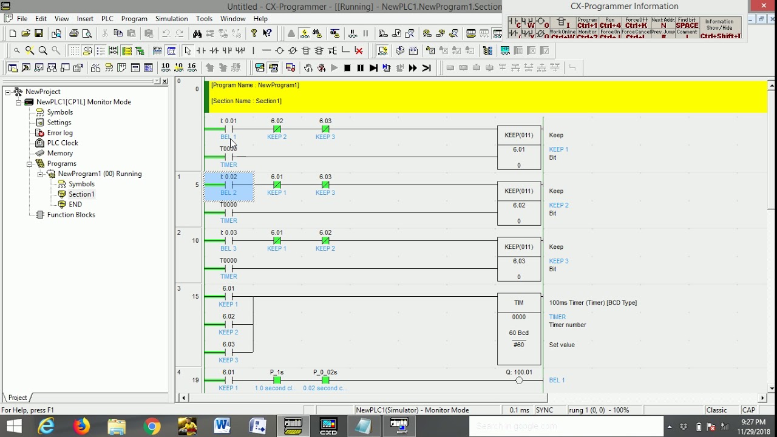Image resolution: width=777 pixels, height=437 pixels.
Task: Collapse the NewProject tree node
Action: tap(8, 92)
